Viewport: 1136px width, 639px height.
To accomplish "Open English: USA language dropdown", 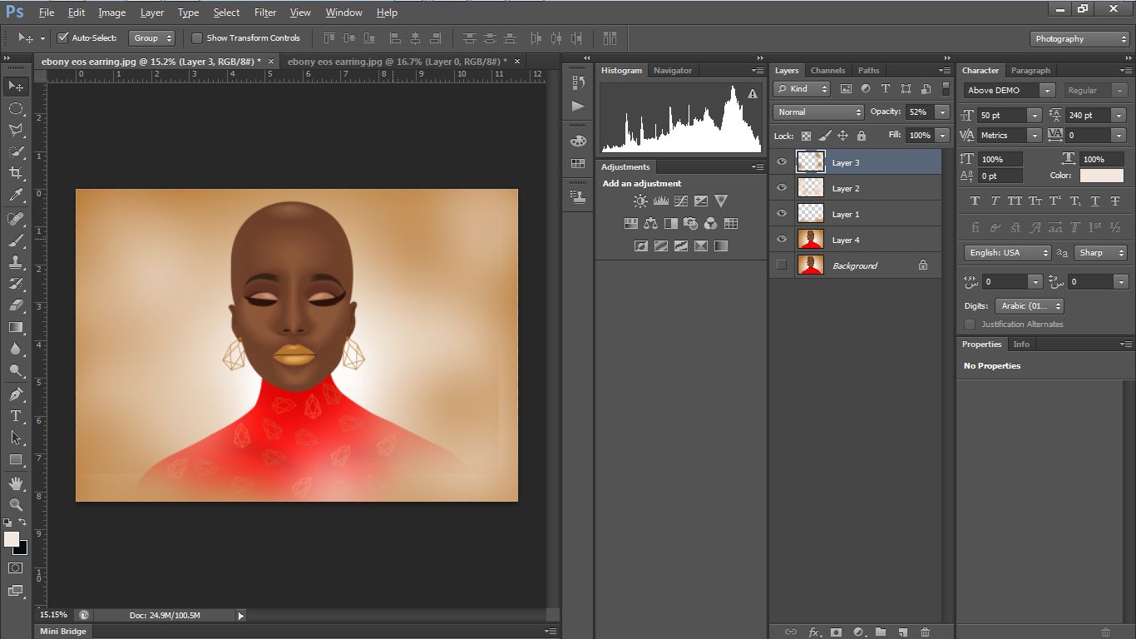I will click(x=1008, y=253).
